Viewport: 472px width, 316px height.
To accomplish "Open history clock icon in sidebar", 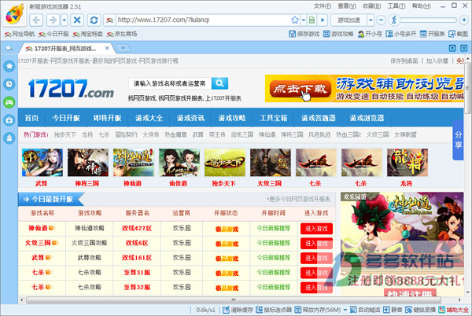I will point(9,84).
